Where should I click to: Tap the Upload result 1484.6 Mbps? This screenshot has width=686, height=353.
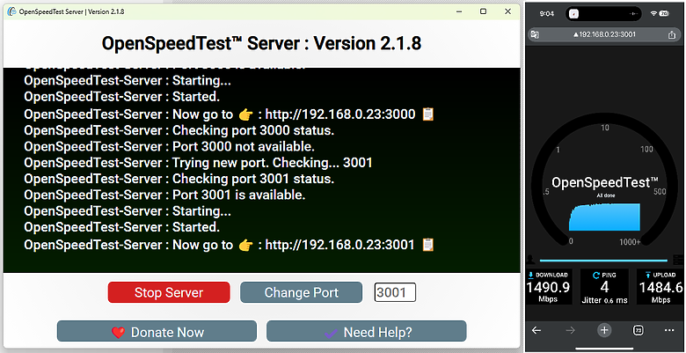tap(660, 287)
